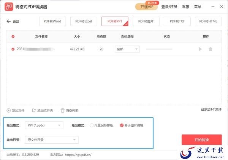228x160 pixels.
Task: Click the 472.21 KB size cell
Action: [x=77, y=49]
